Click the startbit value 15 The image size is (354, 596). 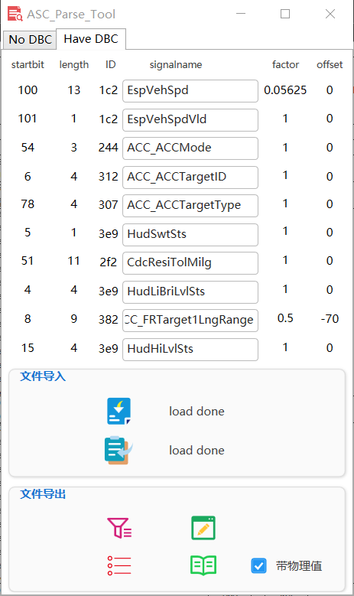pyautogui.click(x=28, y=348)
